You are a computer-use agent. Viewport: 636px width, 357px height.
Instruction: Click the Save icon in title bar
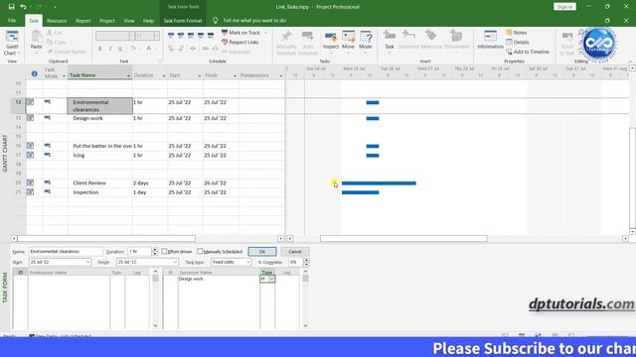[11, 7]
